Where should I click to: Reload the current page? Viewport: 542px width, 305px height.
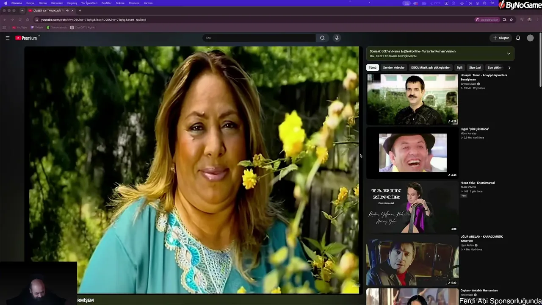coord(20,19)
